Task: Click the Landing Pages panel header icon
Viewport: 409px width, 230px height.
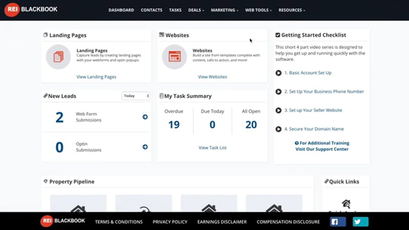Action: click(x=46, y=35)
